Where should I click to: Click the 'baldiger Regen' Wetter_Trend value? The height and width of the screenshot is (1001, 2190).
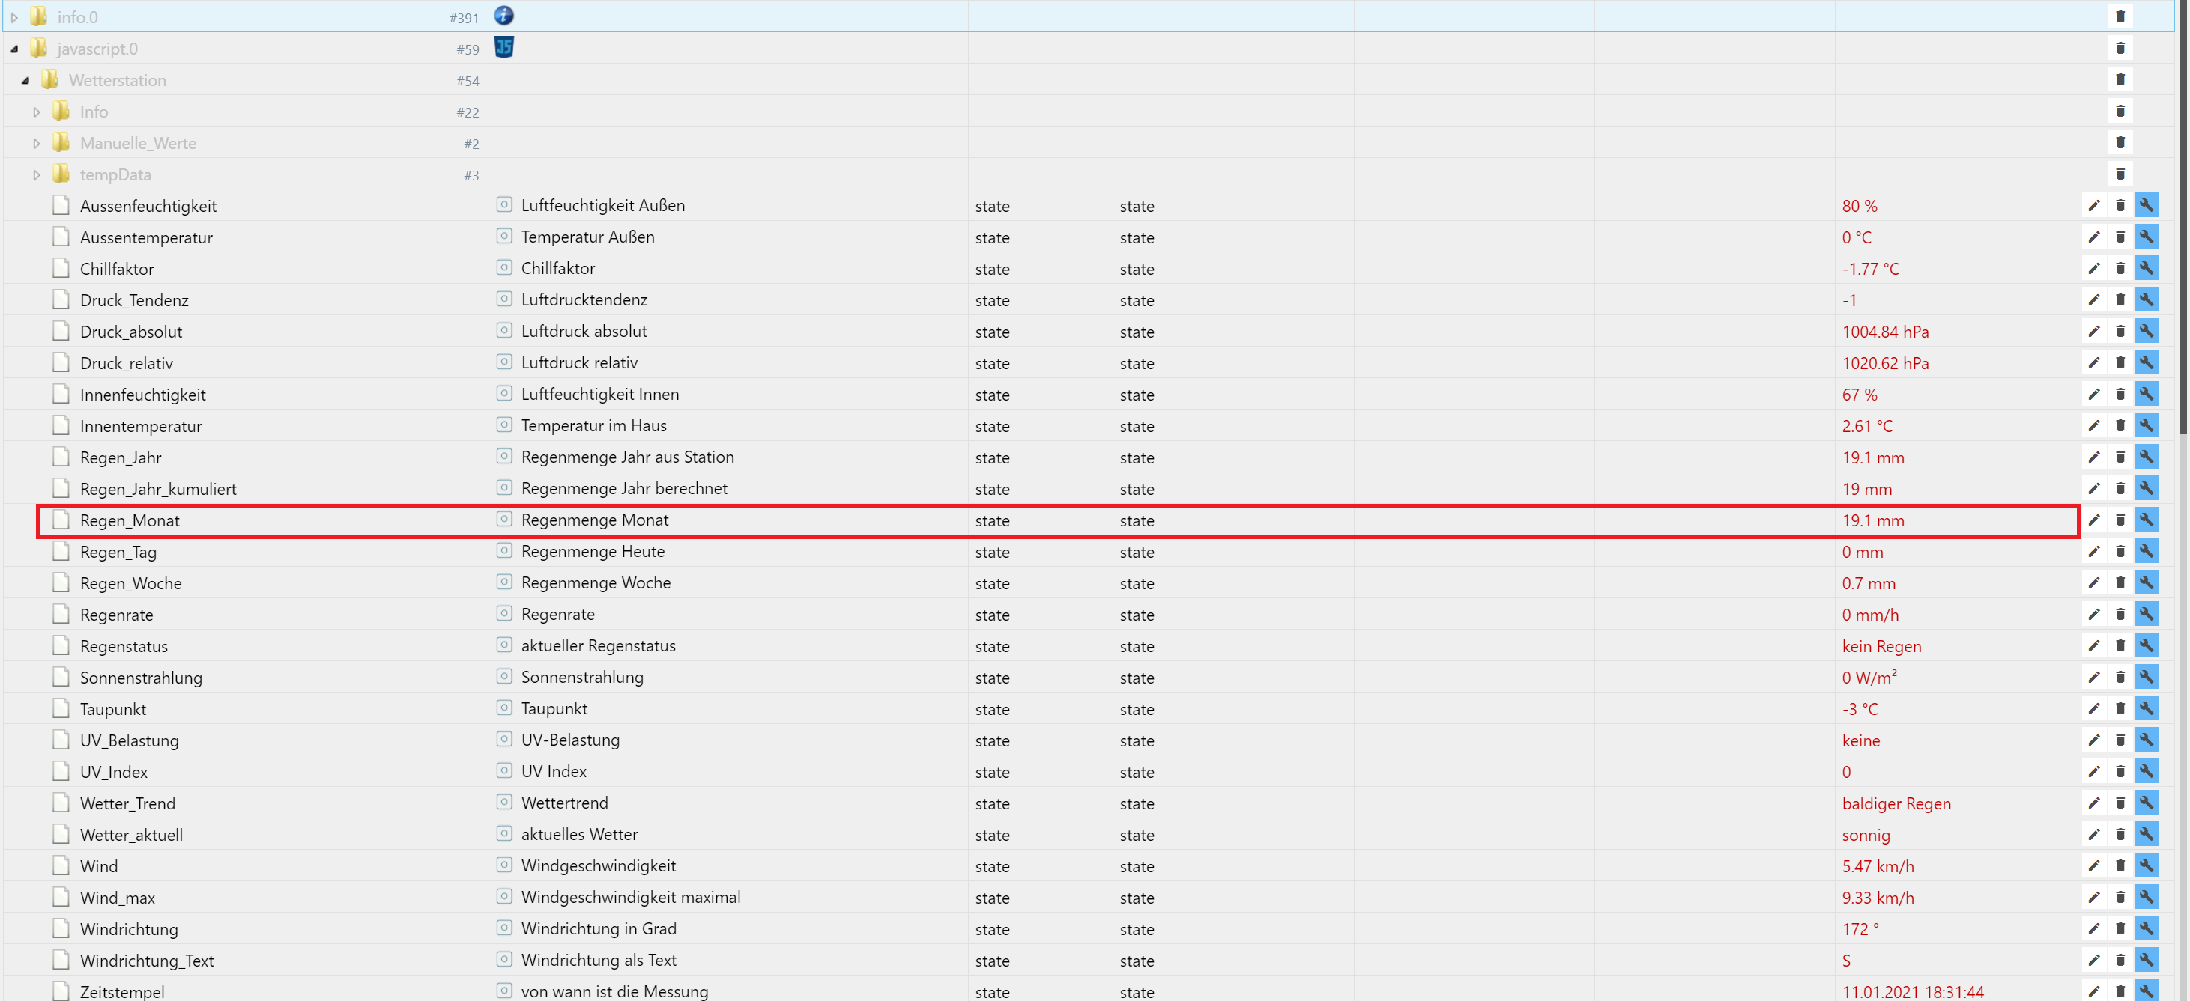click(1896, 804)
